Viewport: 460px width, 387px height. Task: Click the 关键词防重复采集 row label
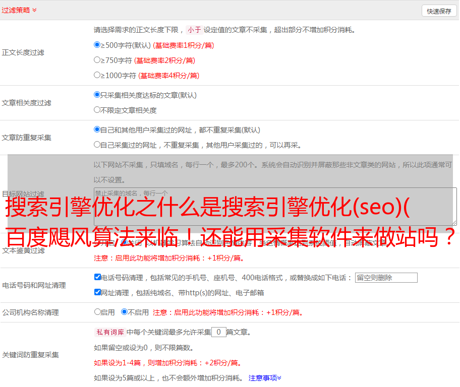coord(30,355)
